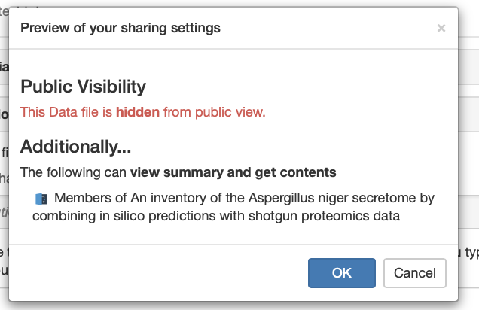Viewport: 479px width, 310px height.
Task: Close the sharing settings preview dialog
Action: point(441,28)
